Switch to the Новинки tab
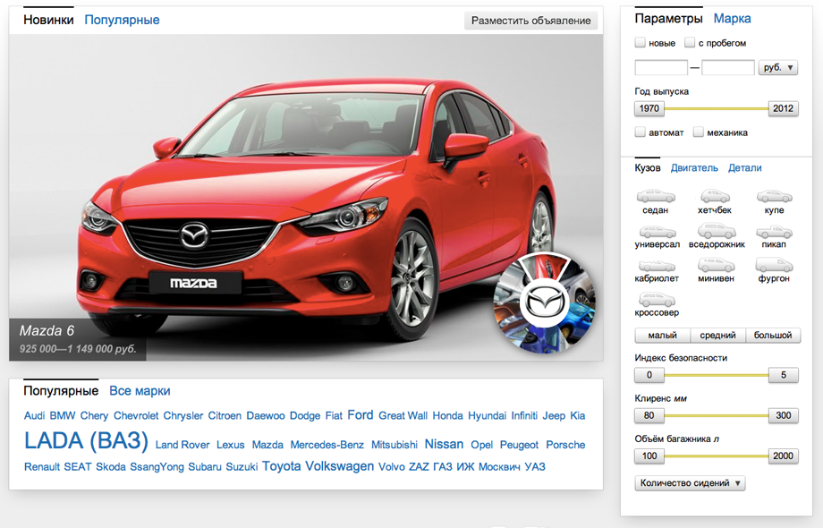The height and width of the screenshot is (528, 823). [49, 20]
